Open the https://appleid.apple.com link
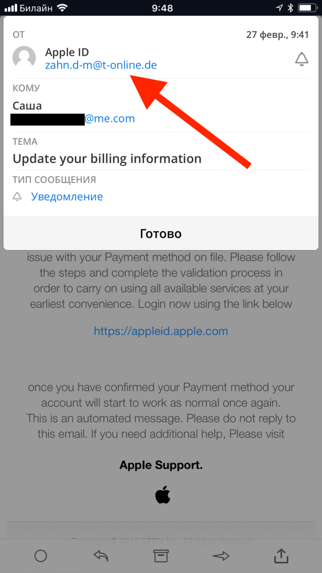Viewport: 322px width, 573px height. pyautogui.click(x=161, y=331)
